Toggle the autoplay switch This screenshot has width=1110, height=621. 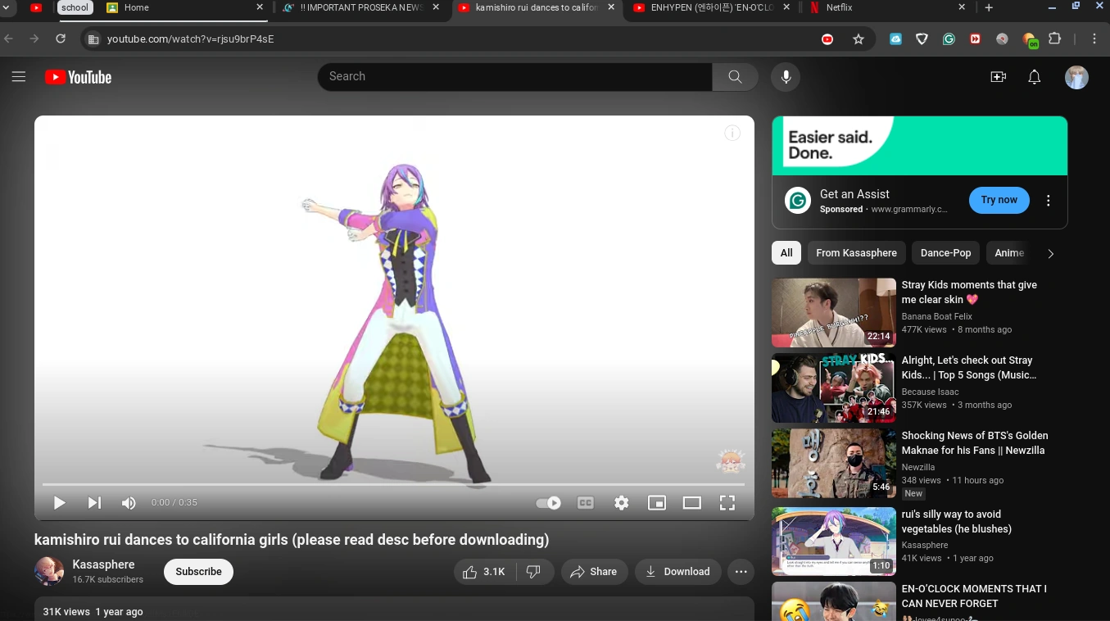click(x=548, y=503)
